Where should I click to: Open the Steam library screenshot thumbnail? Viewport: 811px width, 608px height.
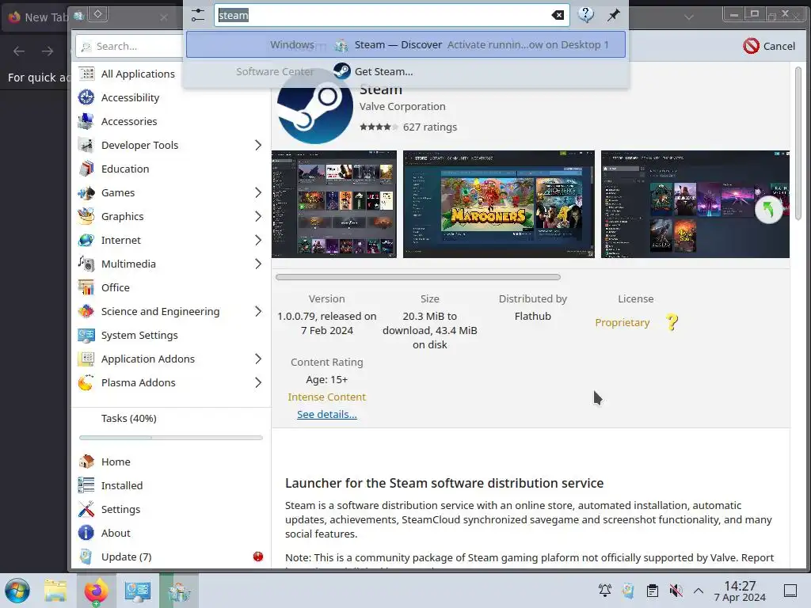334,204
